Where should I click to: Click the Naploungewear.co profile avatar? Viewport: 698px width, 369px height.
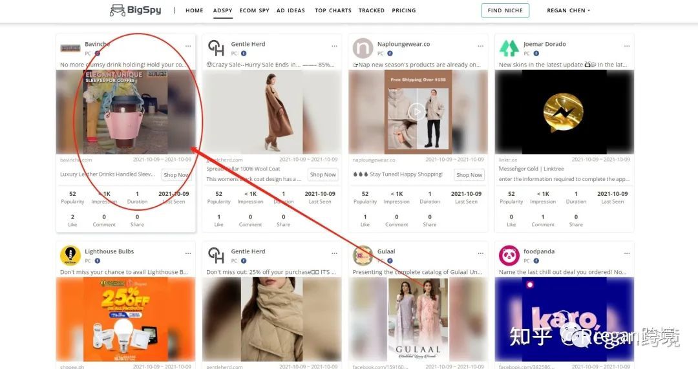pyautogui.click(x=363, y=48)
